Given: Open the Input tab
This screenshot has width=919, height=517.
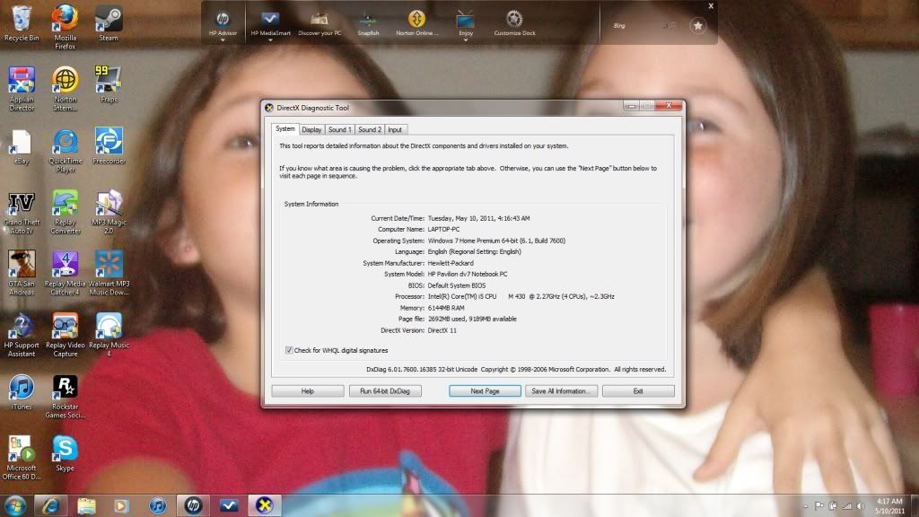Looking at the screenshot, I should (394, 129).
